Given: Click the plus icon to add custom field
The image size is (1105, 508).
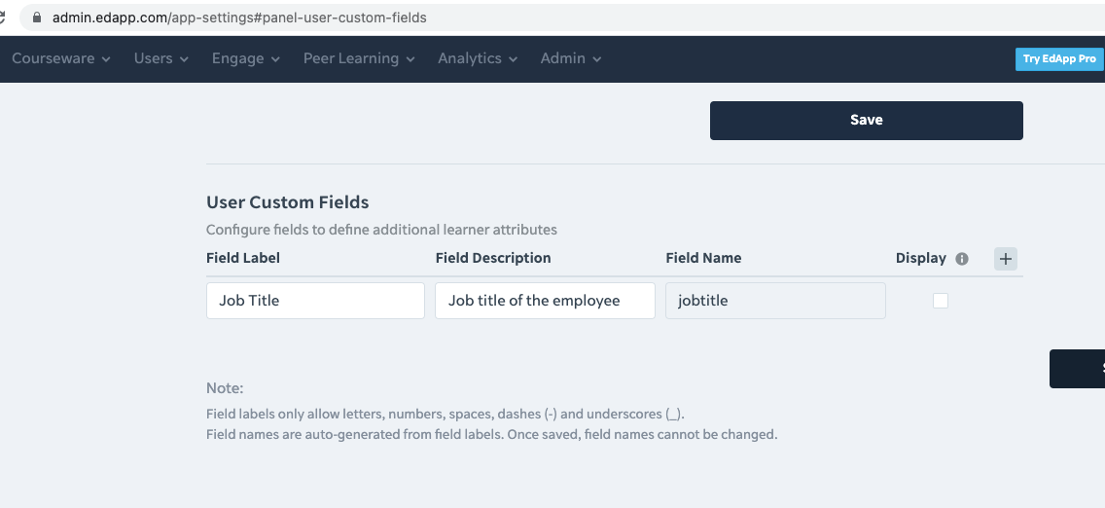Looking at the screenshot, I should pos(1006,259).
